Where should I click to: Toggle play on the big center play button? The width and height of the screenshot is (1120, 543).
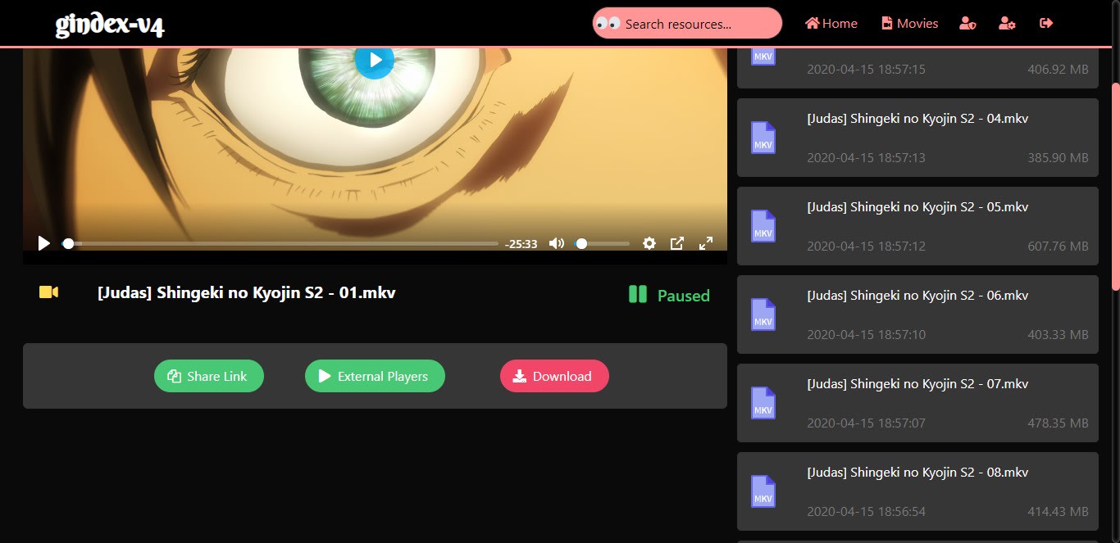(375, 59)
